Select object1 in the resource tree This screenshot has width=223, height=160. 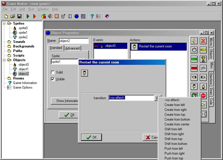pyautogui.click(x=23, y=69)
